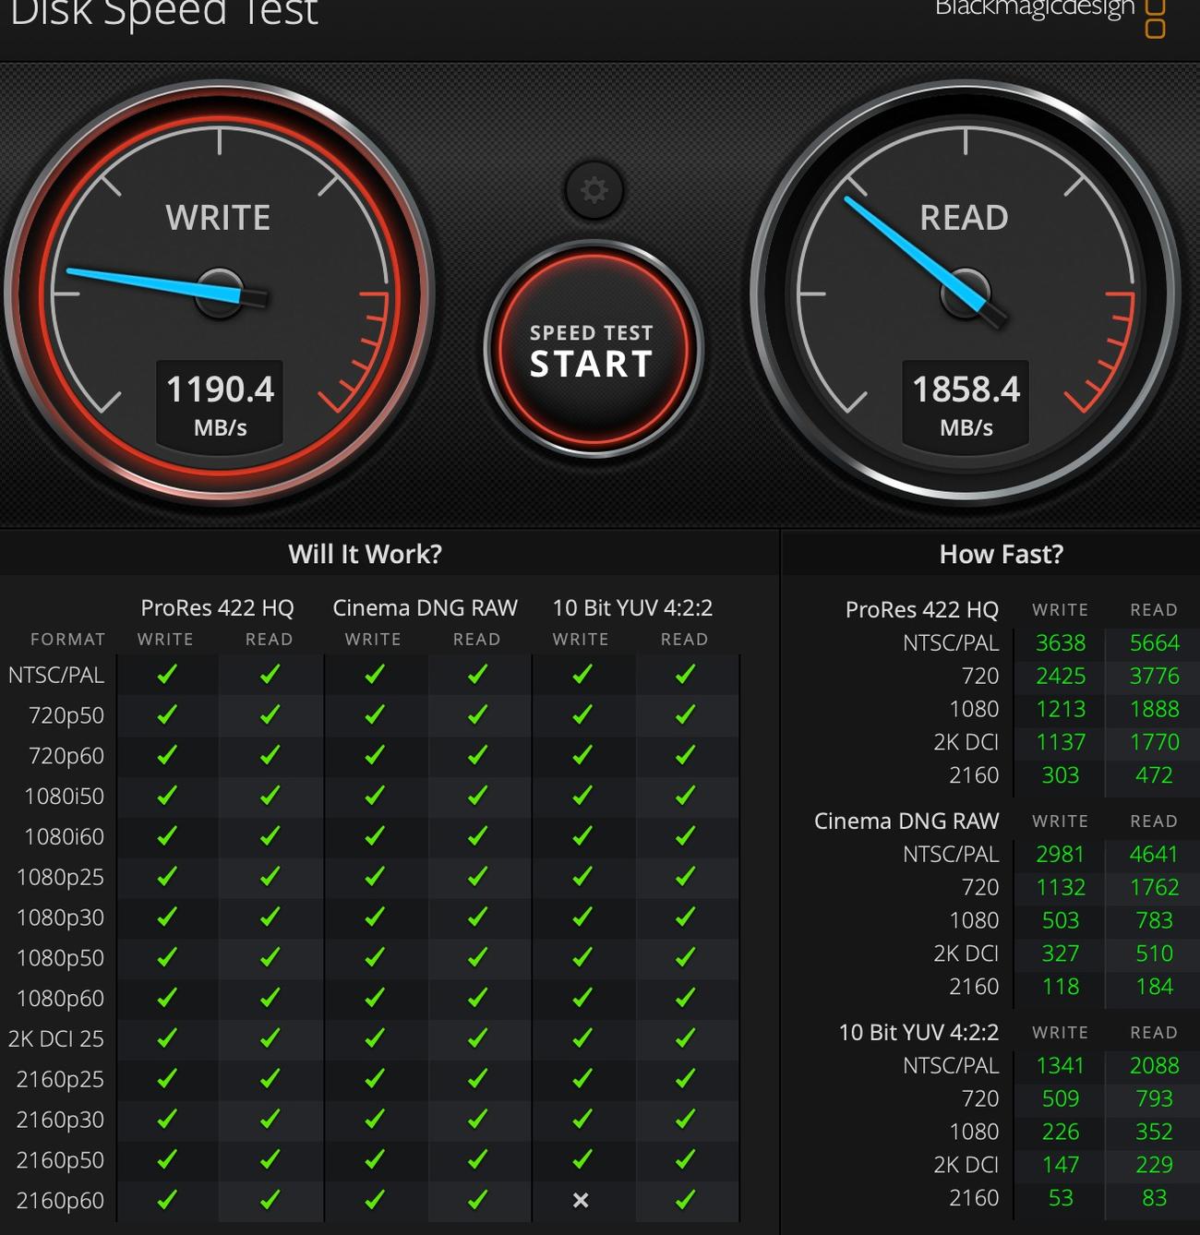Click the 1762 Cinema DNG 720 read value
Screen dimensions: 1200x1235
pos(1155,887)
